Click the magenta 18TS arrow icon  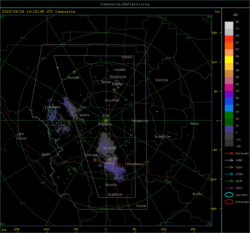point(229,188)
